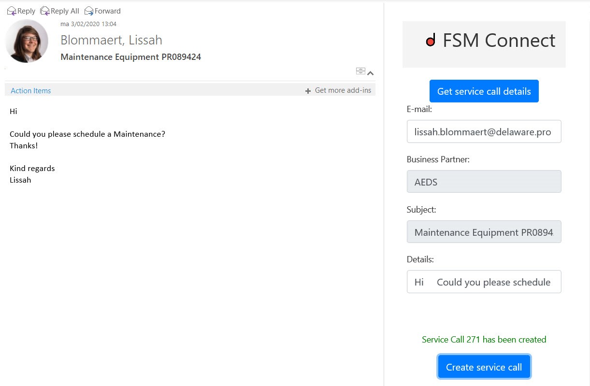
Task: Click the Service Call 271 created message
Action: pyautogui.click(x=484, y=340)
